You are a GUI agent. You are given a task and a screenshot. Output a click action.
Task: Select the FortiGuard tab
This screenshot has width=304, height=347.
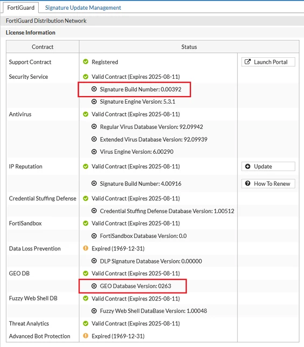[21, 8]
